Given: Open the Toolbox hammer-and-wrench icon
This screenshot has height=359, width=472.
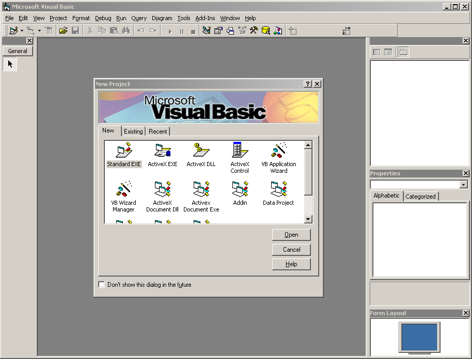Looking at the screenshot, I should pyautogui.click(x=254, y=30).
